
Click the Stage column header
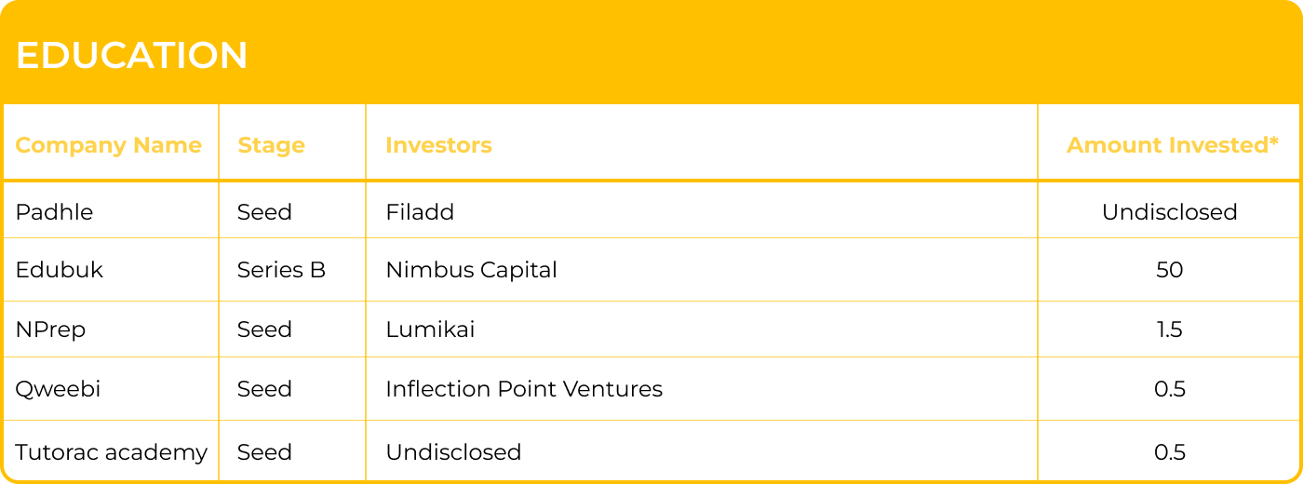[271, 145]
